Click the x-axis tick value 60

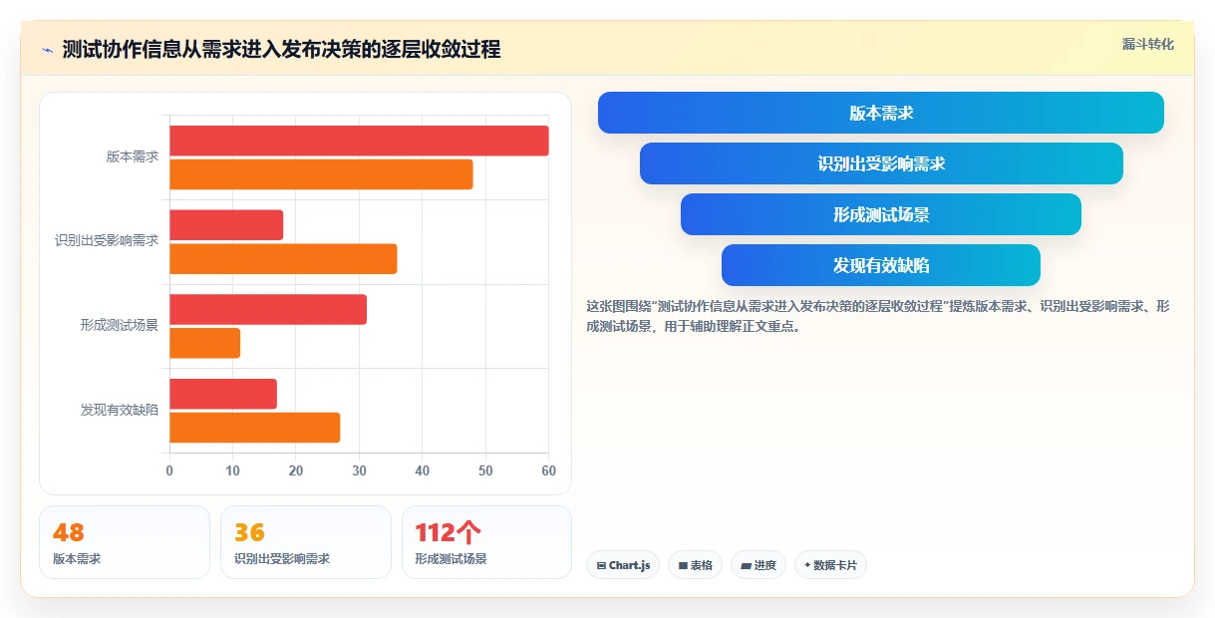pyautogui.click(x=548, y=470)
